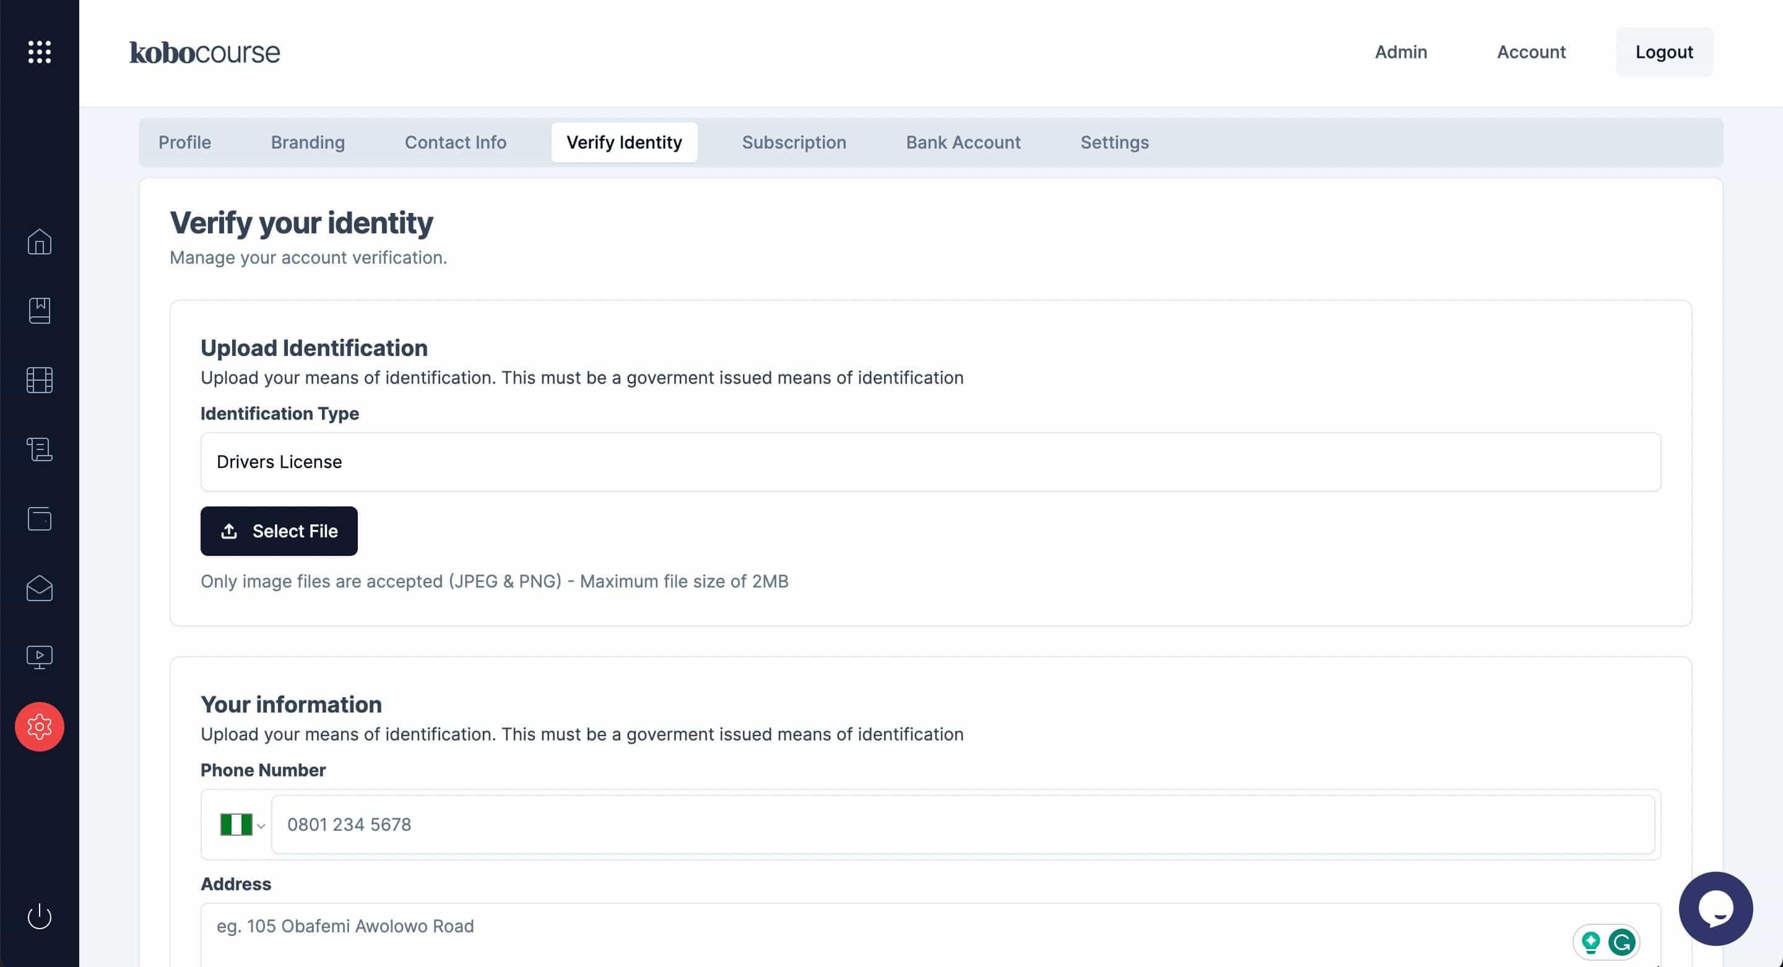Click the 'Only image files are accepted' note
This screenshot has width=1783, height=967.
[494, 581]
